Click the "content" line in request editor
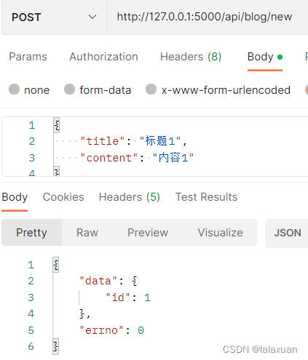 137,158
